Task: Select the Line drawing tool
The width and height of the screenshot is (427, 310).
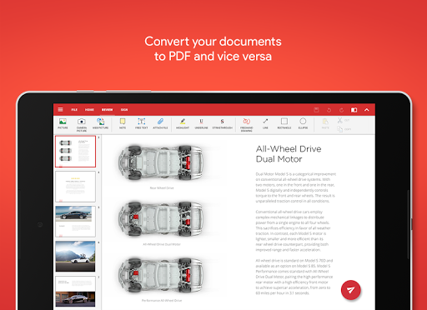Action: (265, 123)
